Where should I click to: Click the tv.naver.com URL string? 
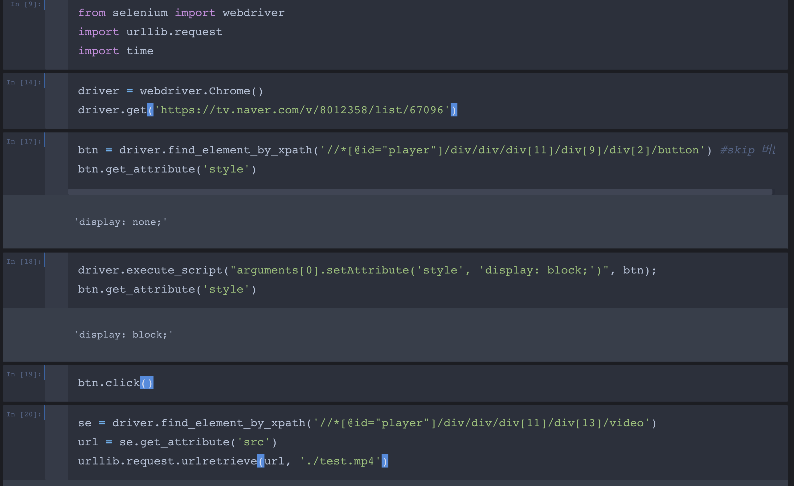tap(302, 110)
